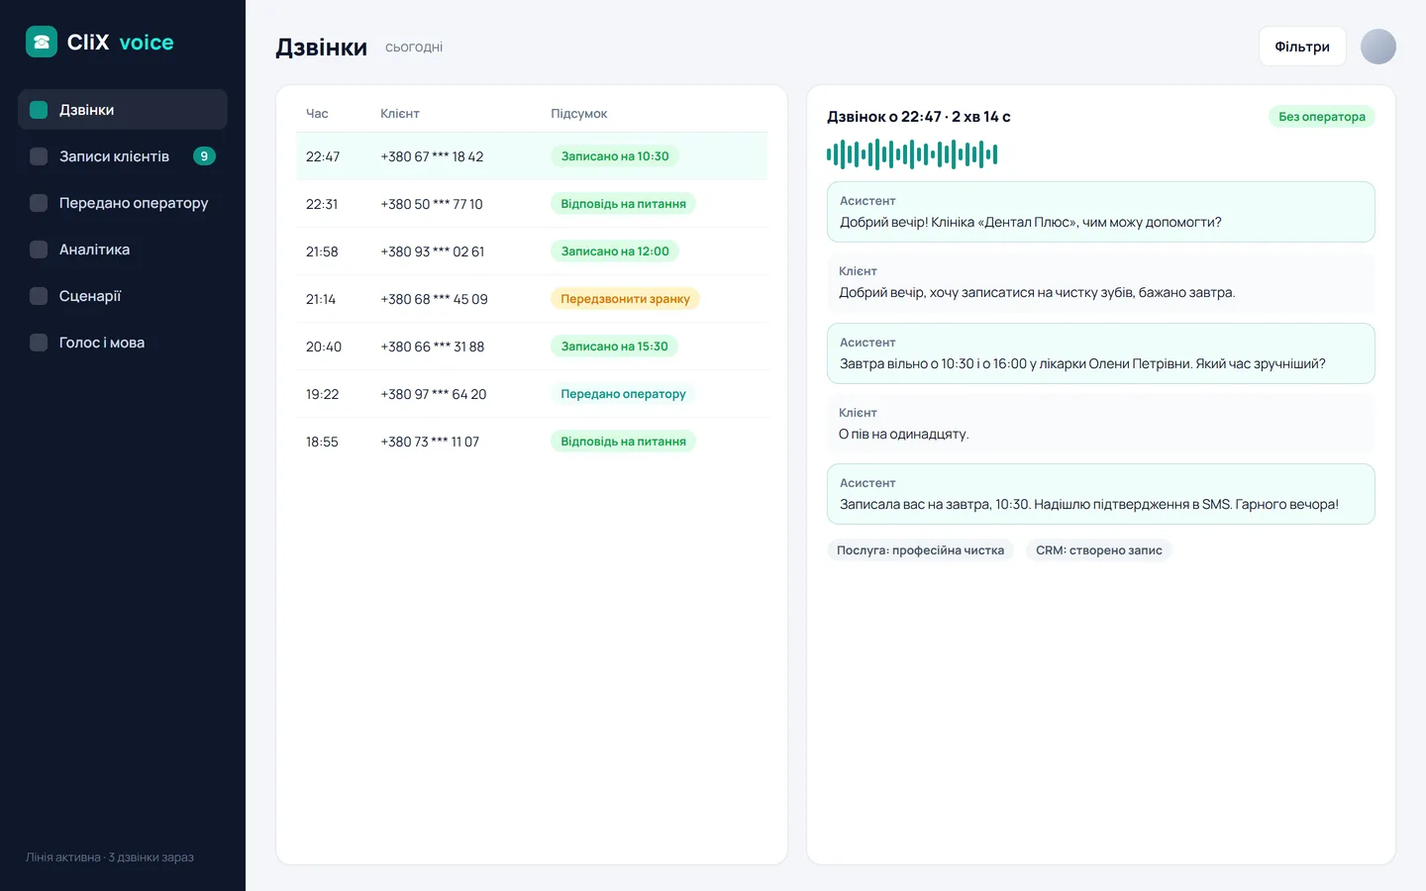1426x891 pixels.
Task: Select the 21:58 call row
Action: click(x=532, y=251)
